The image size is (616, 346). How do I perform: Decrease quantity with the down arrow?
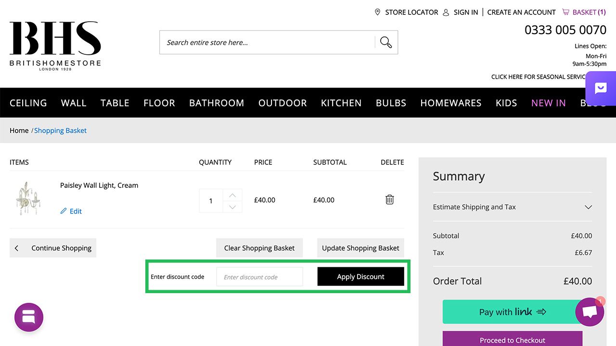[x=232, y=207]
